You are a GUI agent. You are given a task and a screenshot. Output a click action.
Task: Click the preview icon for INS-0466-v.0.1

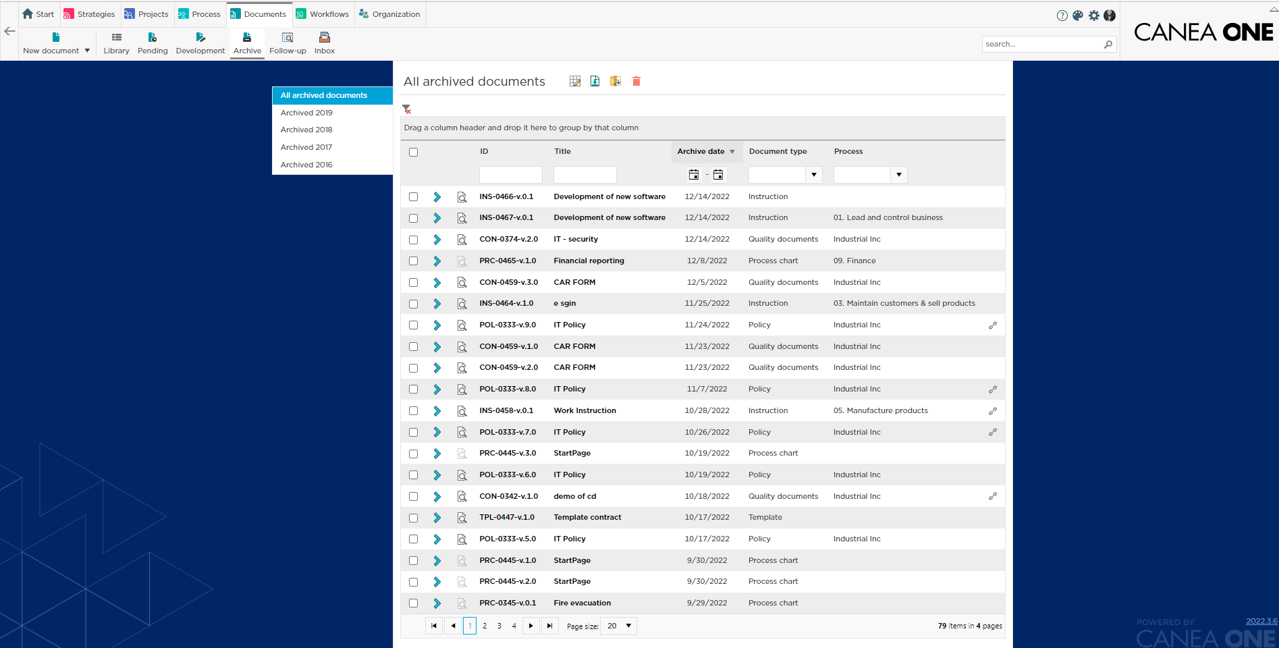[462, 196]
